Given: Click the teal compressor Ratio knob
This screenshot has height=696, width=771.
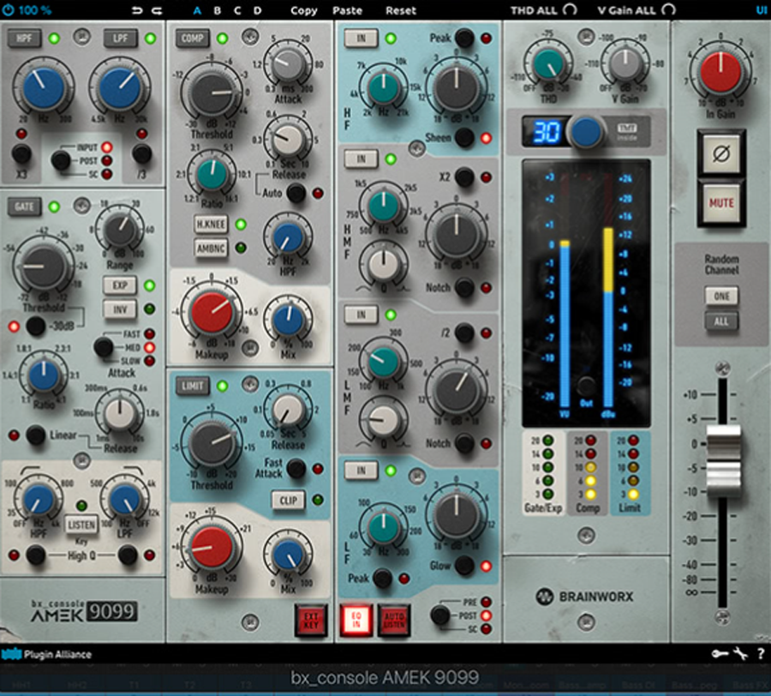Looking at the screenshot, I should 212,174.
